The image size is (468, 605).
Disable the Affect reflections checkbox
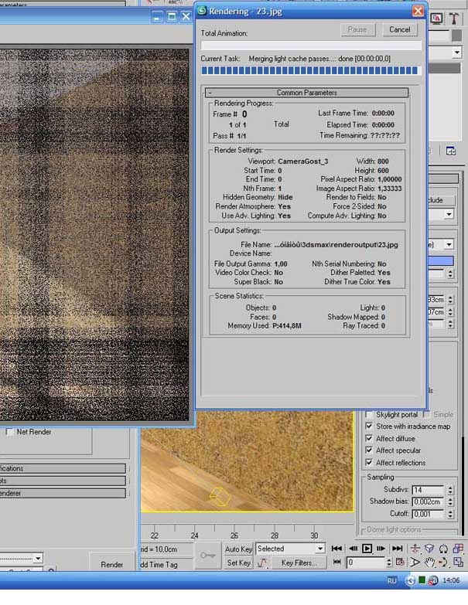click(x=369, y=463)
